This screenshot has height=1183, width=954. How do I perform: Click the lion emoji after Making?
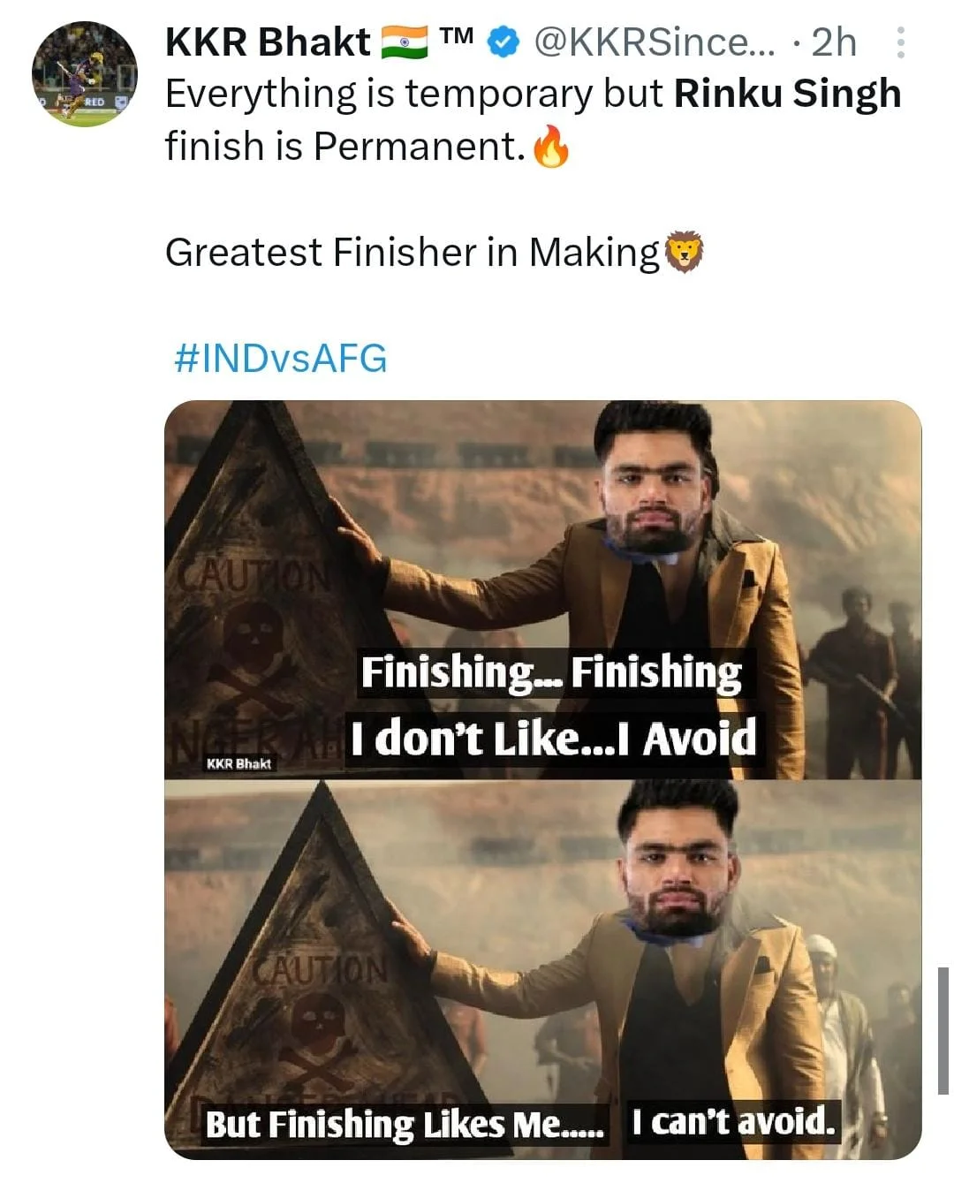684,253
